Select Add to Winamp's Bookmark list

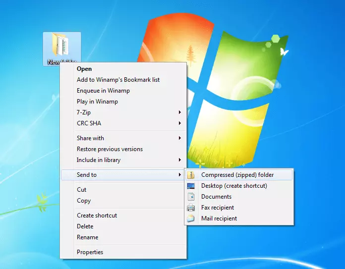coord(123,80)
